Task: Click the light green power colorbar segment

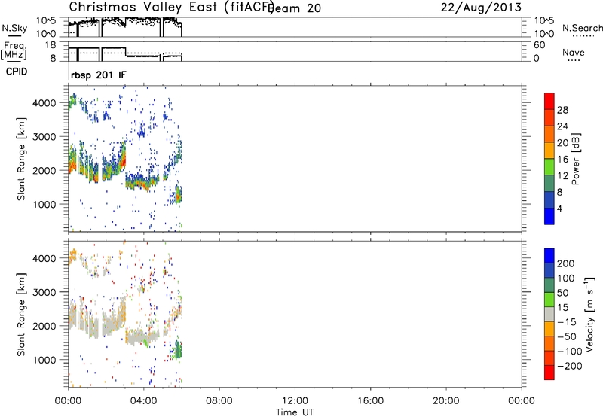Action: (549, 166)
